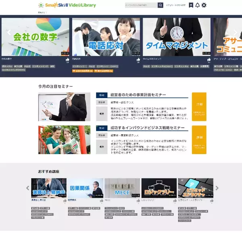
Task: Open the settings gear icon
Action: click(x=204, y=5)
